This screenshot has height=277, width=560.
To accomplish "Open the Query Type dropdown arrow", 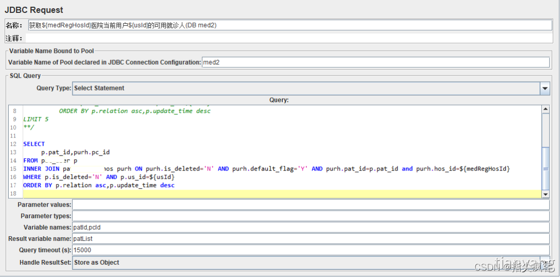I will (545, 88).
